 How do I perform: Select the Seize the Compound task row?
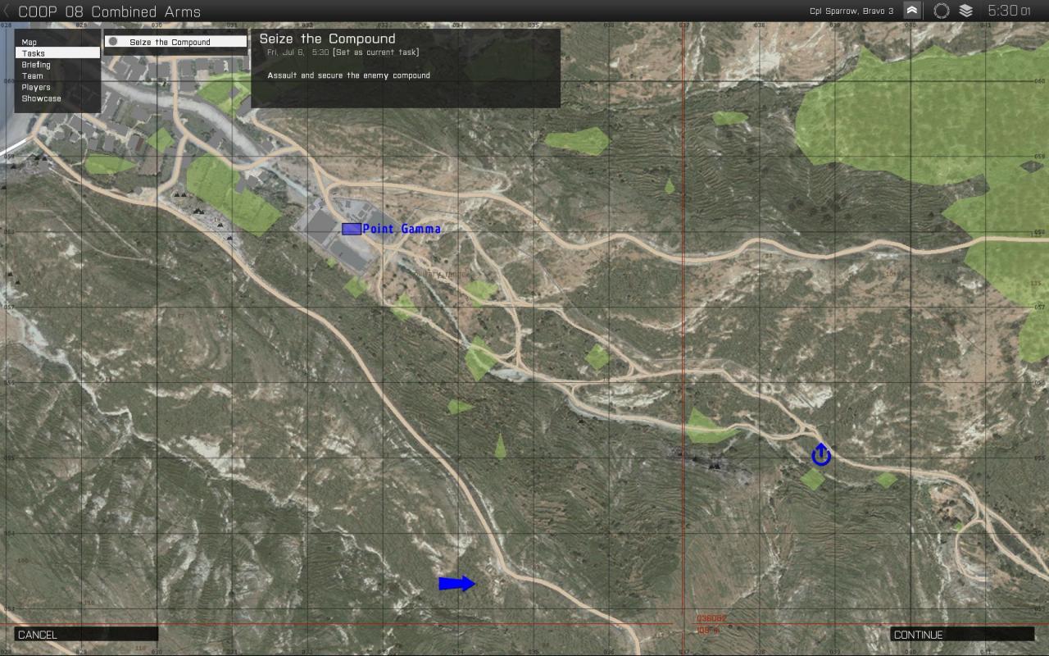pos(175,42)
